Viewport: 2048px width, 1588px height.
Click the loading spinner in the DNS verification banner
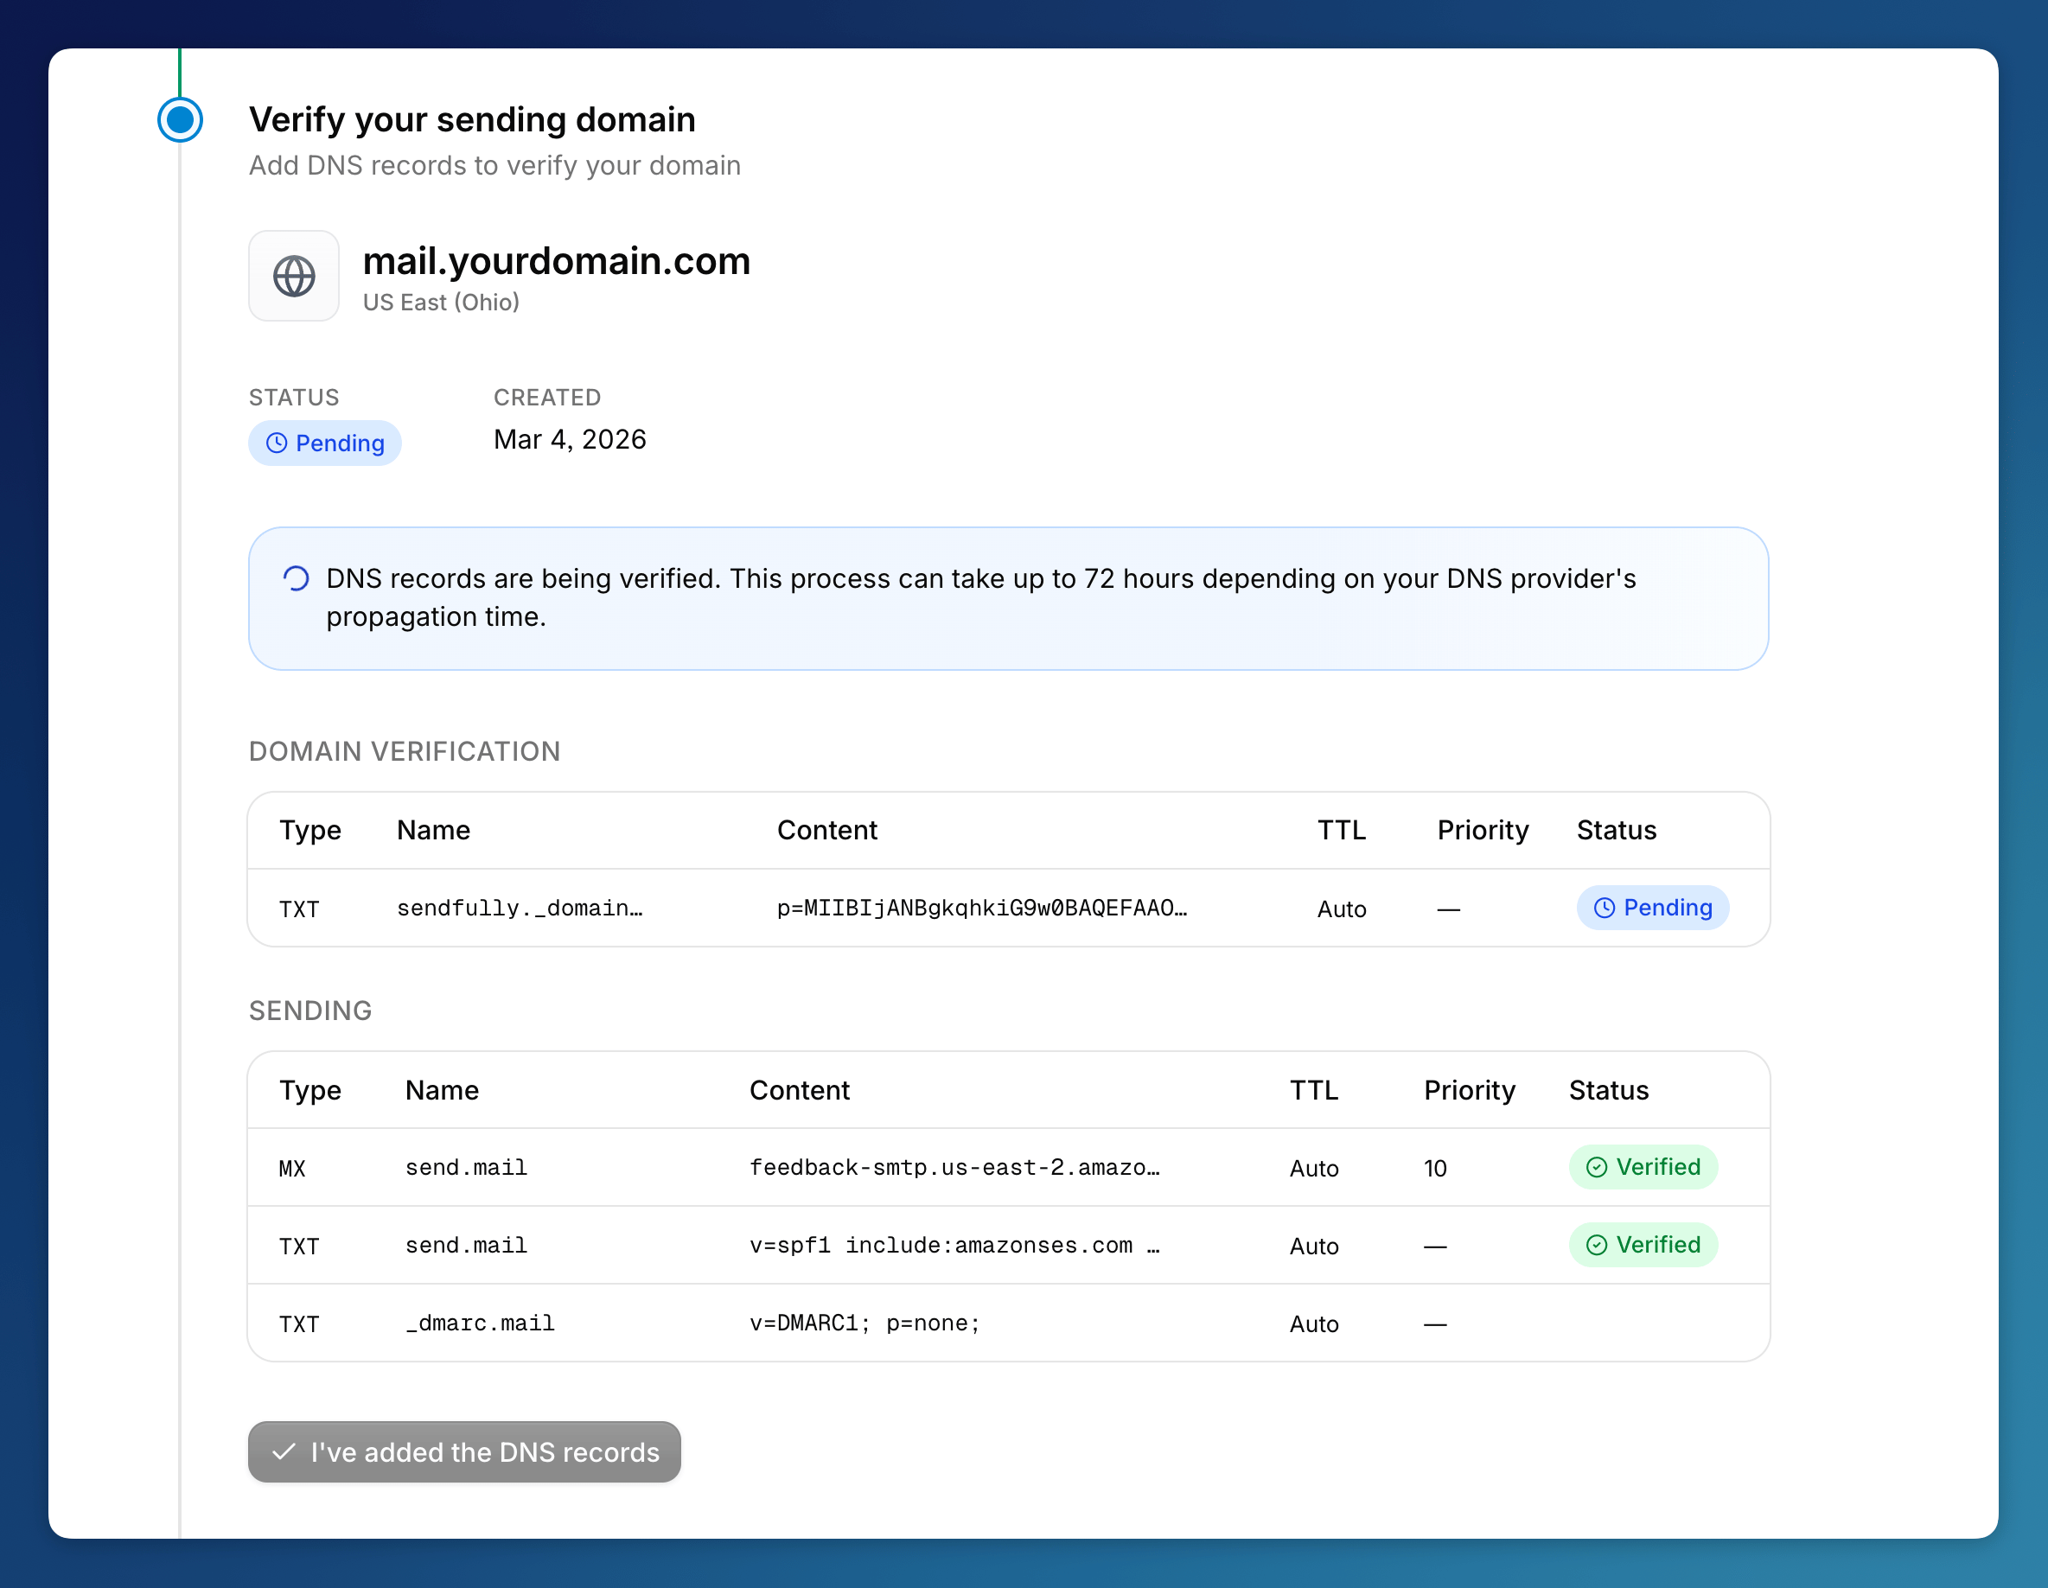coord(297,579)
